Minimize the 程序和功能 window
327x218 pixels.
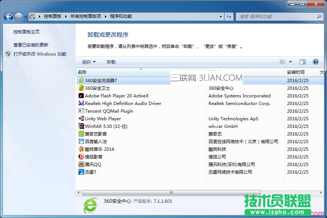tap(292, 4)
